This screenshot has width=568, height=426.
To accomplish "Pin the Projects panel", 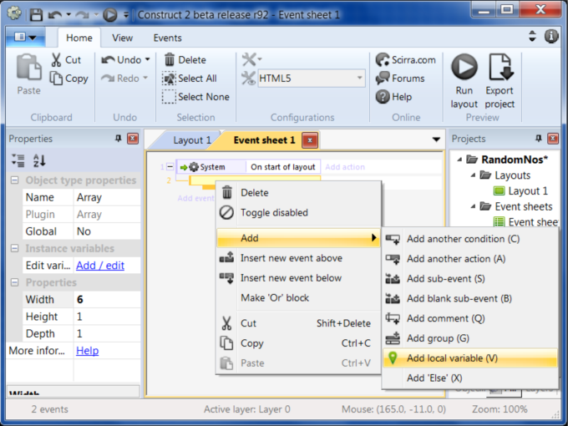I will [538, 139].
